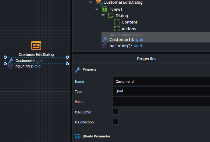Click the Dialog node icon in tree

point(111,16)
